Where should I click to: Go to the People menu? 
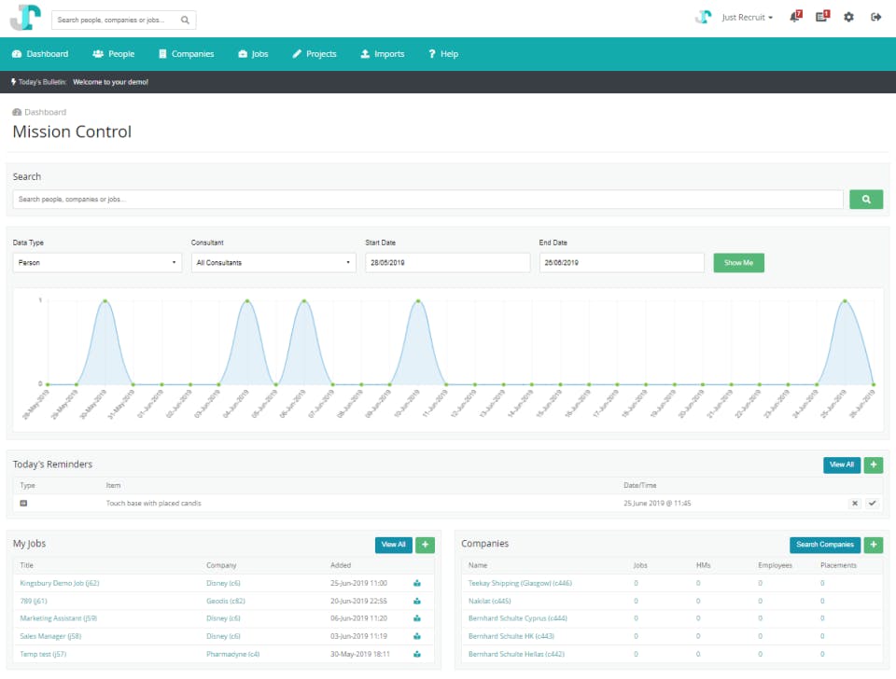[x=114, y=54]
